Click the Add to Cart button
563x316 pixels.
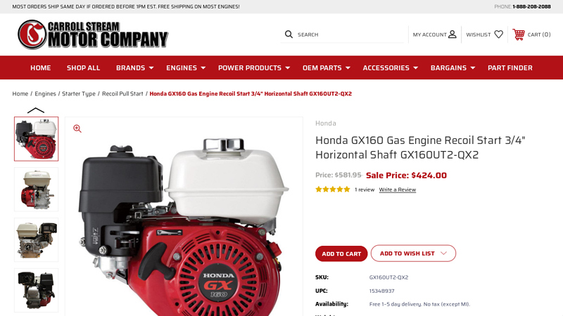pos(341,254)
